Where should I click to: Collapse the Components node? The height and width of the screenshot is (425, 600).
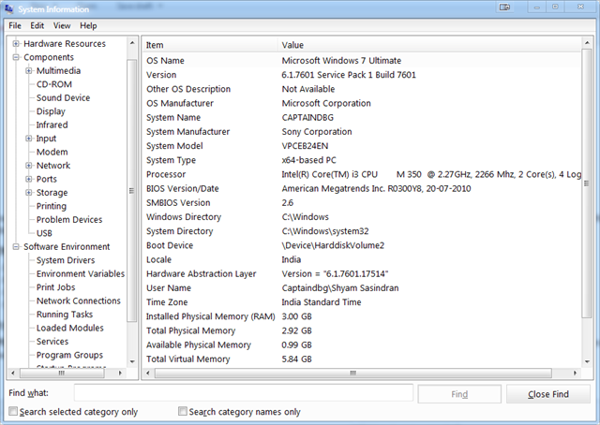click(16, 57)
